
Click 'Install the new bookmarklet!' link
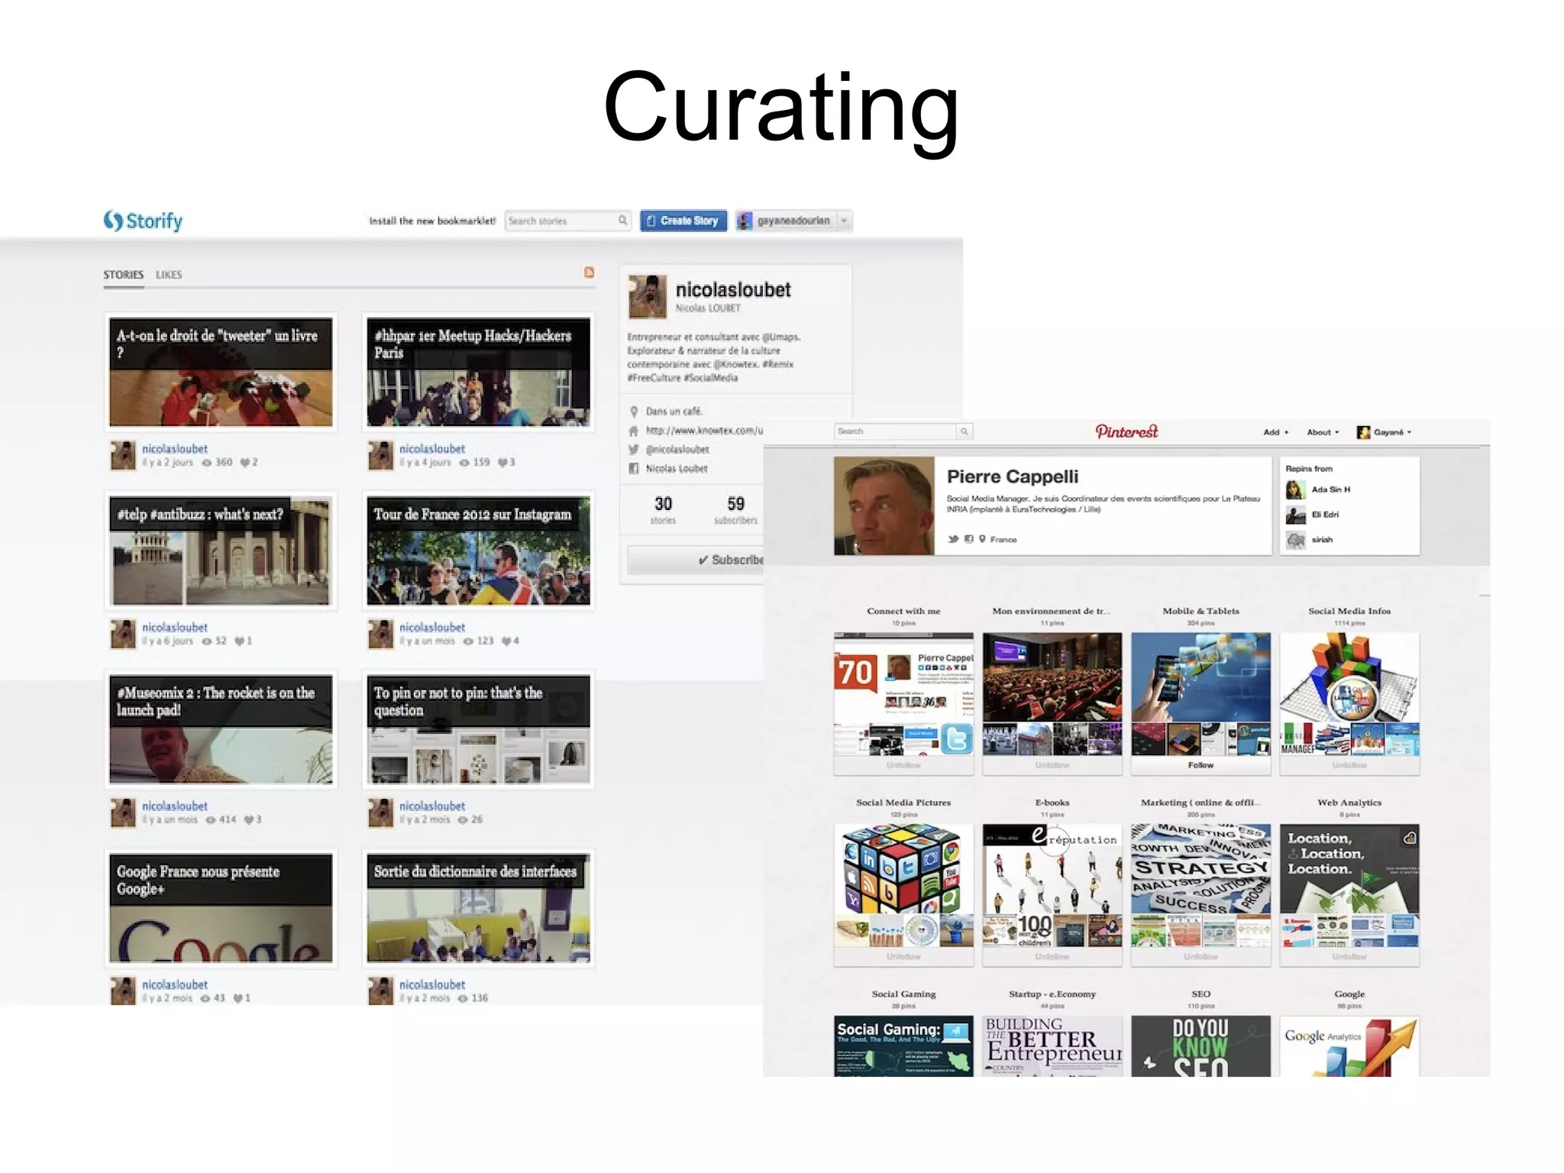point(432,221)
